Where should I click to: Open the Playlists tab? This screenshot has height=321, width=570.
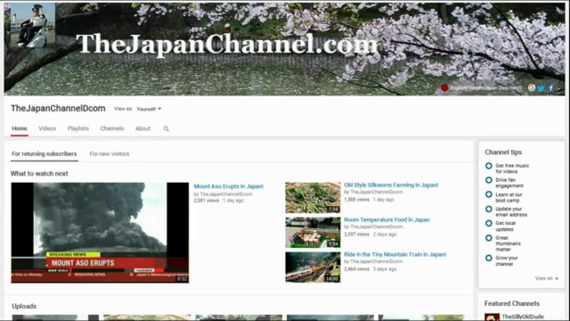pos(78,128)
